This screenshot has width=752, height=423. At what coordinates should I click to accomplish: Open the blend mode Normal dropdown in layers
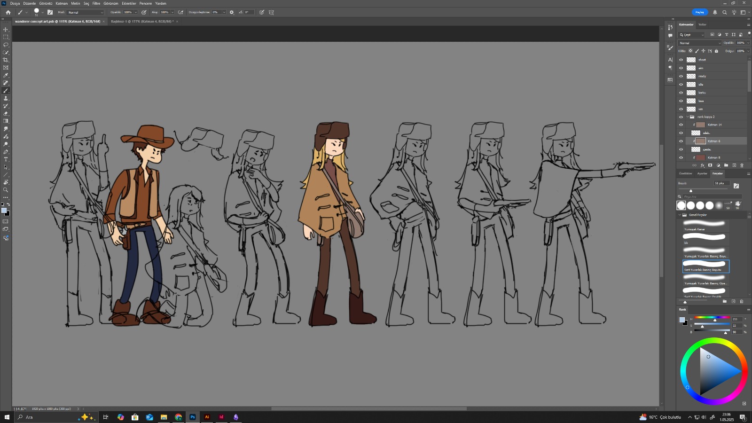click(x=700, y=43)
